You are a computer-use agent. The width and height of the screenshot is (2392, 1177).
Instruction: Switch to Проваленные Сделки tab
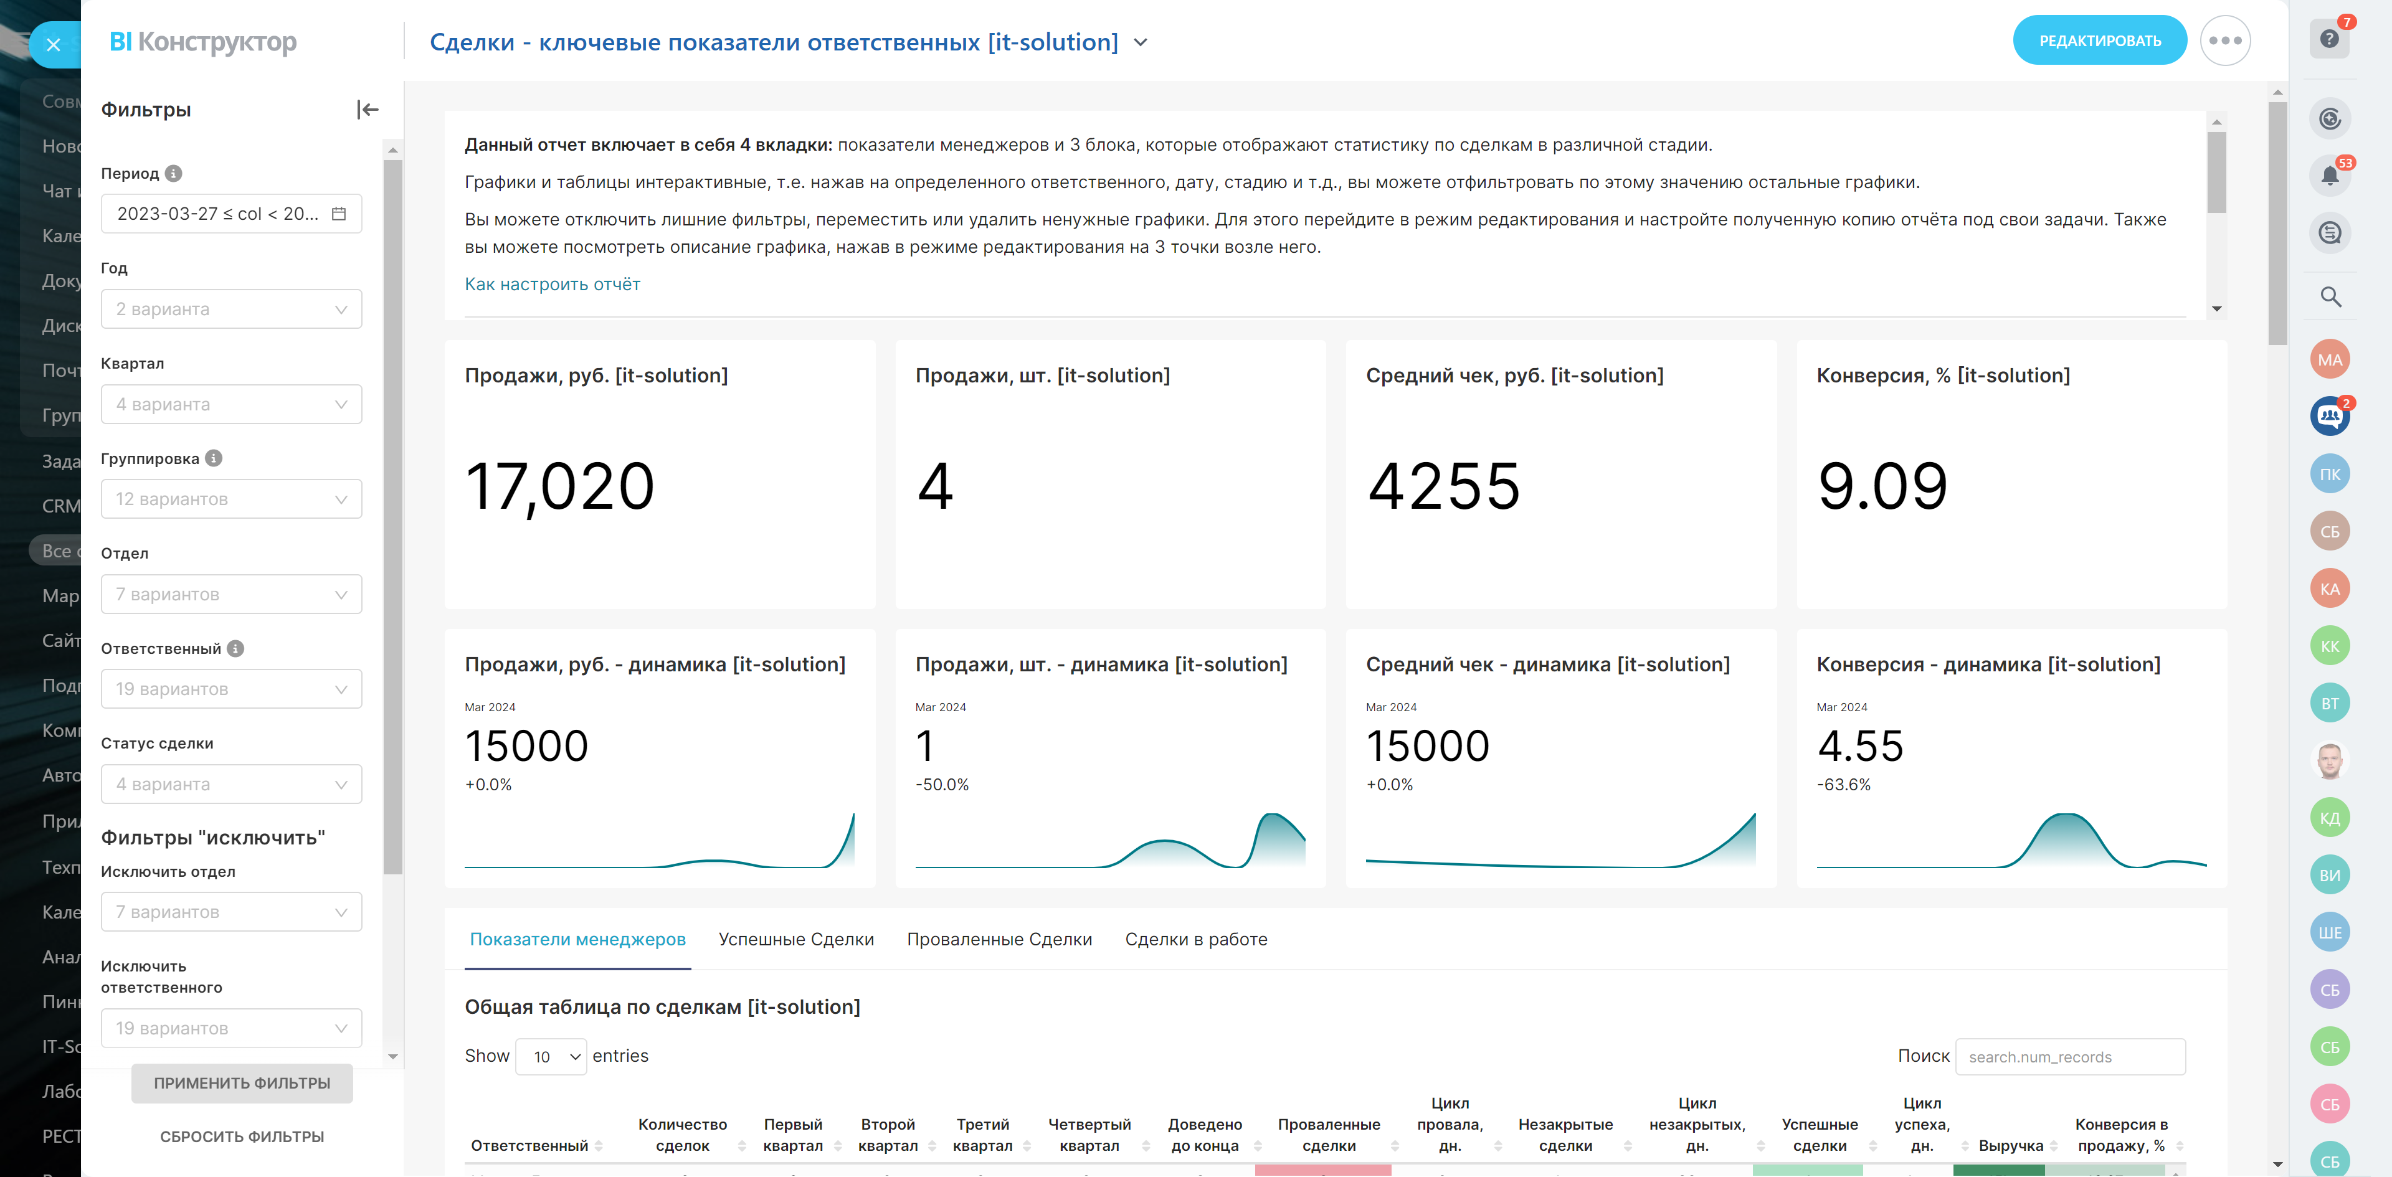(999, 939)
